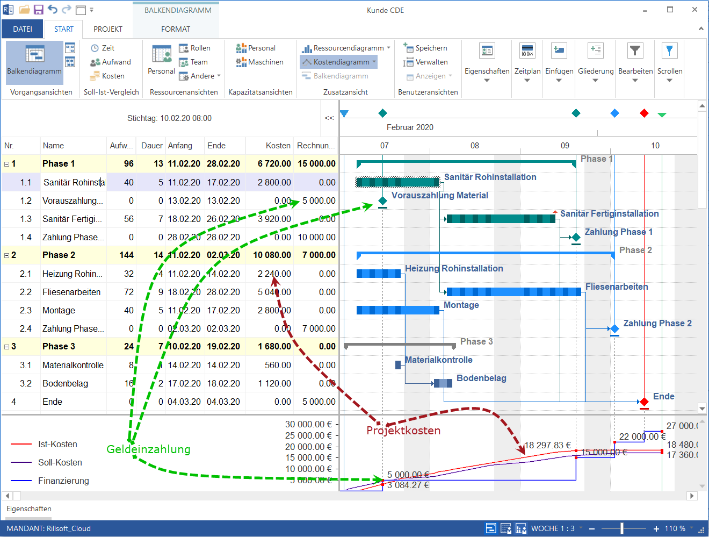Click the Speichern user view button
The height and width of the screenshot is (537, 709).
click(x=425, y=48)
